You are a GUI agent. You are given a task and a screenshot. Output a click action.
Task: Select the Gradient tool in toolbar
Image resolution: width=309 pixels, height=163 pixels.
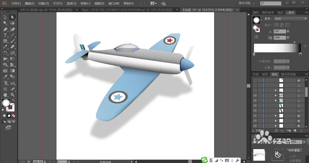pos(12,71)
